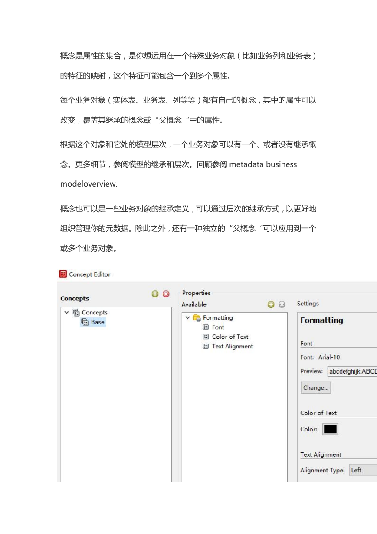Click the Properties group label
This screenshot has width=377, height=534.
[196, 293]
